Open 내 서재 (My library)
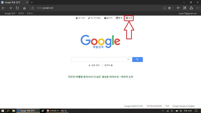The height and width of the screenshot is (113, 201). [80, 18]
